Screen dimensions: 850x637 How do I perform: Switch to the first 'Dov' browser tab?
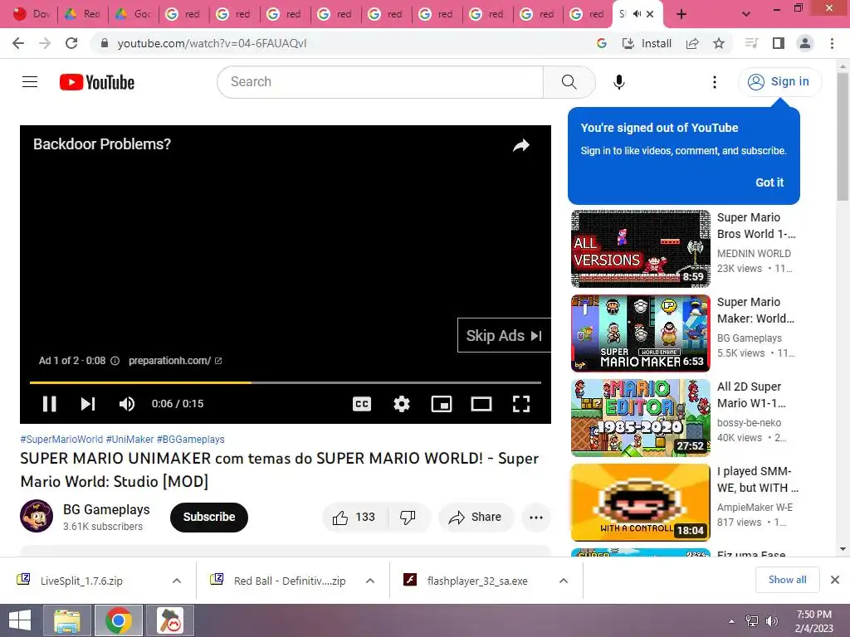pyautogui.click(x=31, y=14)
